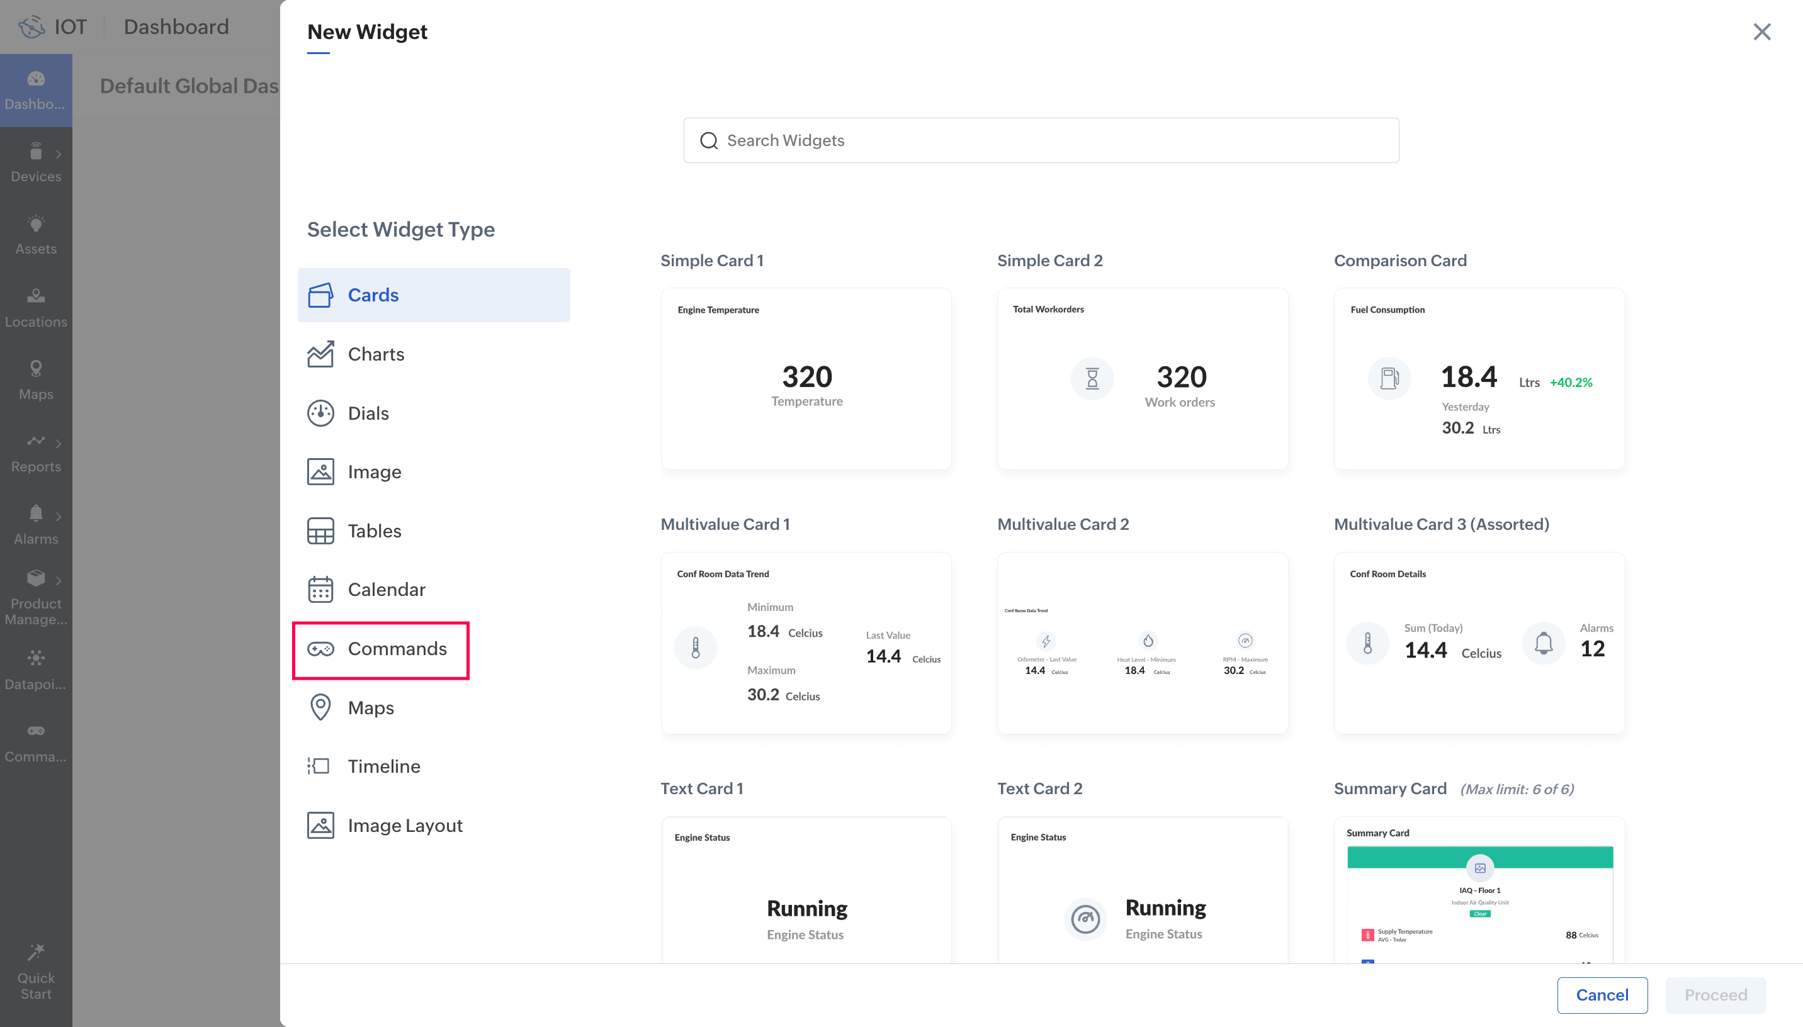Image resolution: width=1803 pixels, height=1027 pixels.
Task: Pick the Calendar widget type icon
Action: (320, 590)
